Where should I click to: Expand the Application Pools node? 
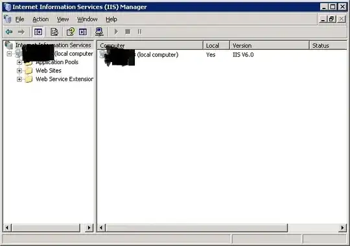click(x=19, y=62)
